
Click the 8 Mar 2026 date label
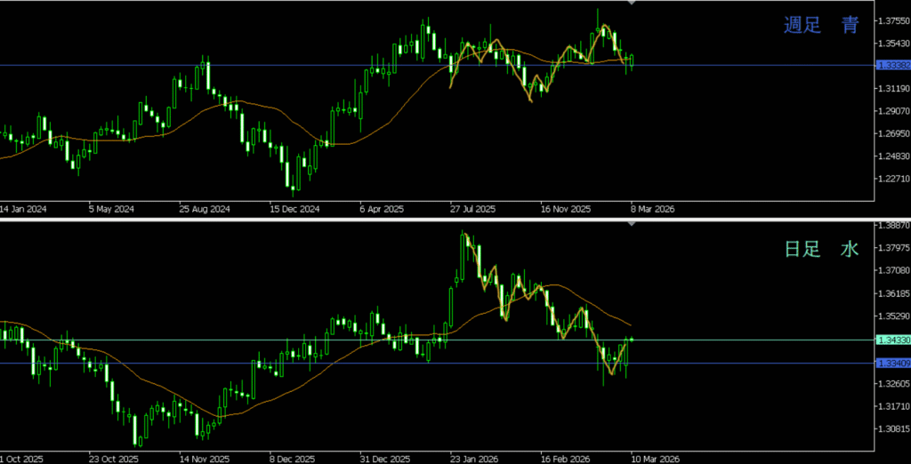[x=652, y=210]
